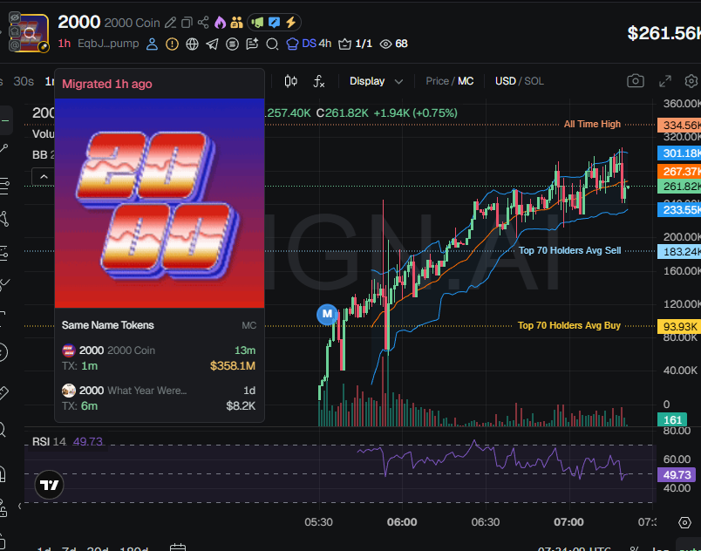Image resolution: width=701 pixels, height=551 pixels.
Task: Open date range calendar icon at bottom
Action: click(x=178, y=548)
